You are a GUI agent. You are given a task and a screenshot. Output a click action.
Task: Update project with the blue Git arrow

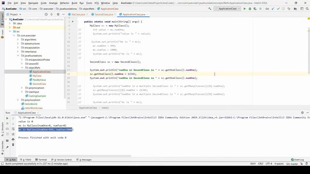coord(273,9)
